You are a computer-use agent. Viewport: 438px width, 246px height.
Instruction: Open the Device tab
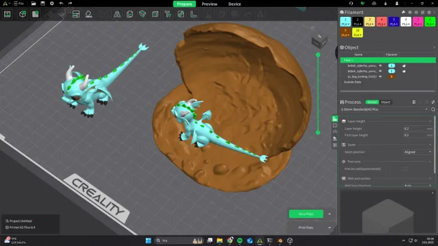click(x=235, y=4)
